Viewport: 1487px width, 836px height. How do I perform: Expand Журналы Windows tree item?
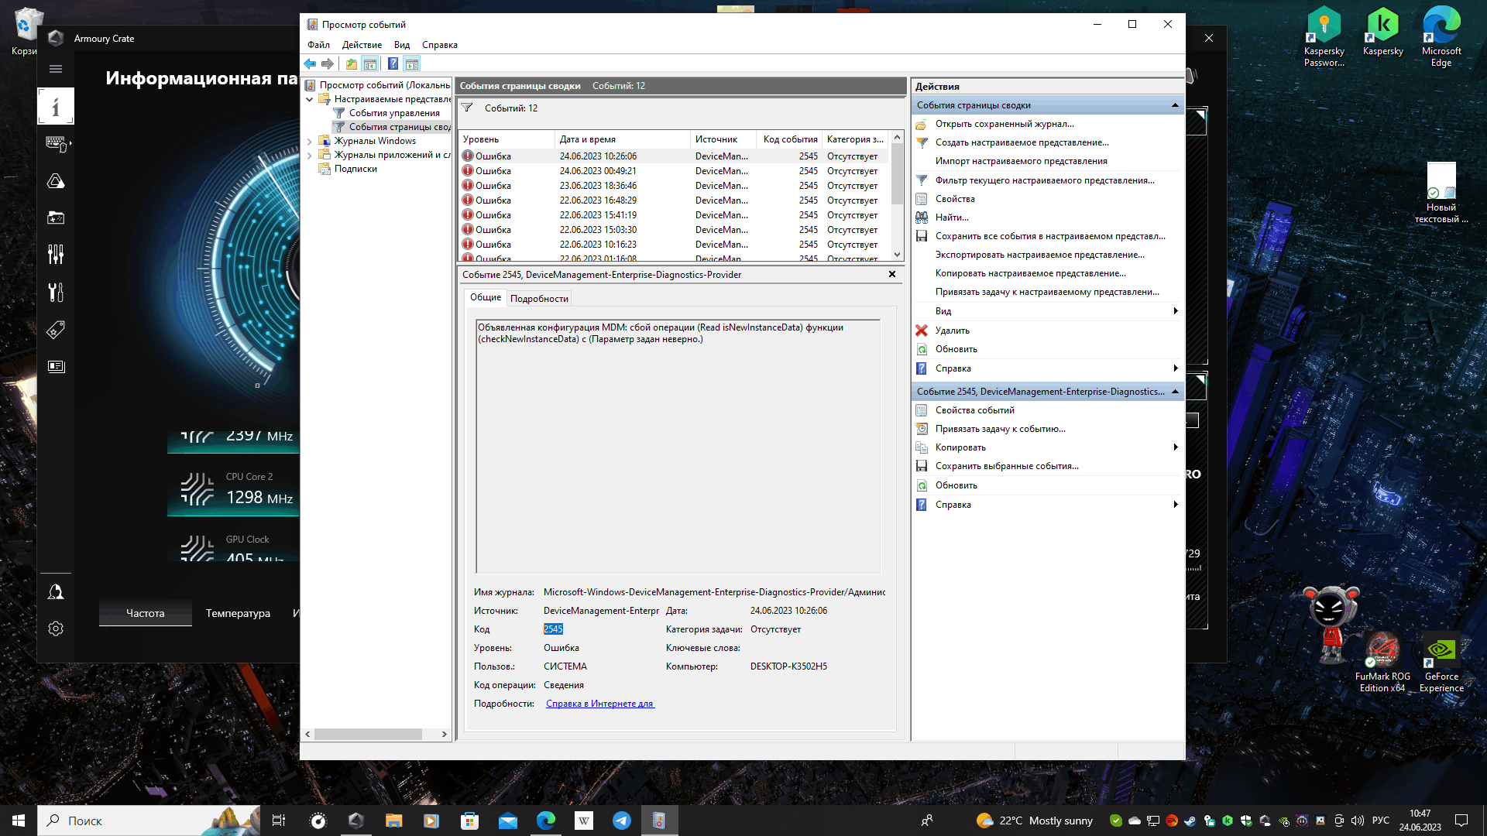coord(311,140)
